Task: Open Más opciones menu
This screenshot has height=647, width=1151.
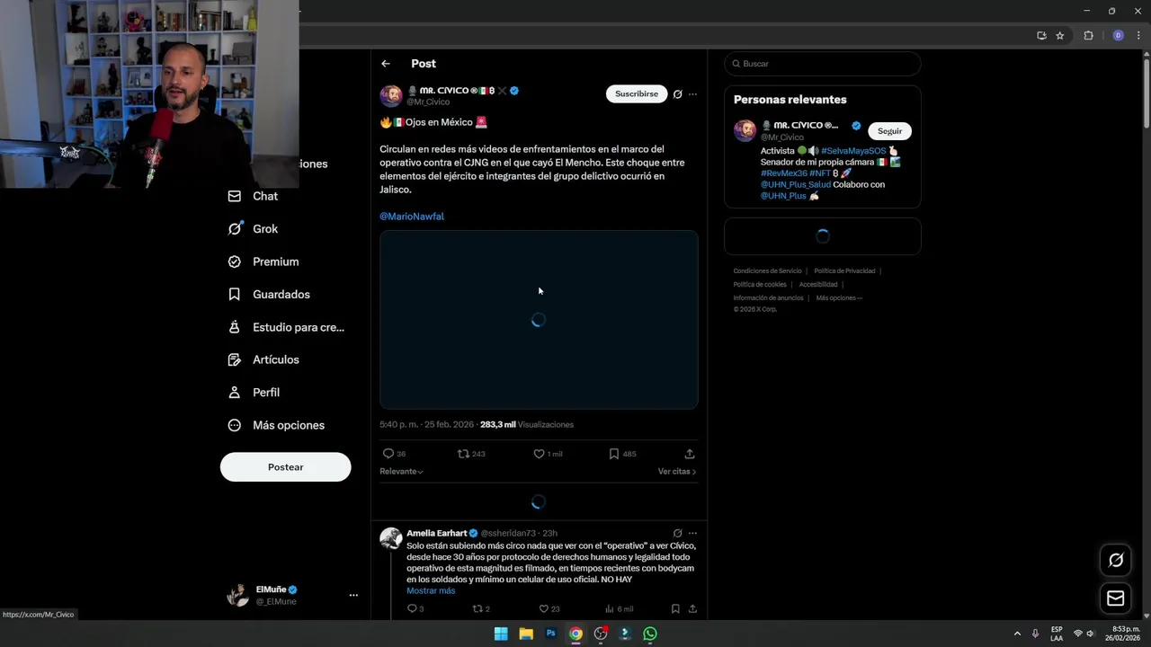Action: pos(276,425)
